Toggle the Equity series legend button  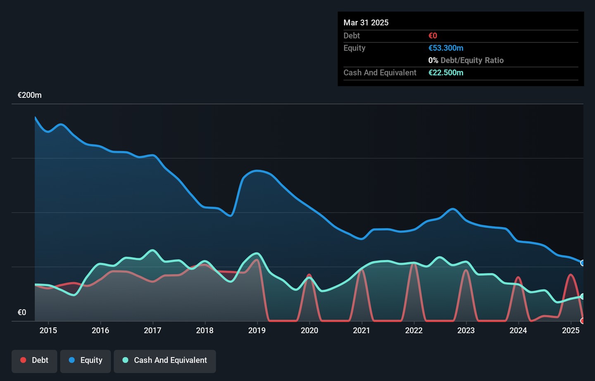click(x=85, y=360)
